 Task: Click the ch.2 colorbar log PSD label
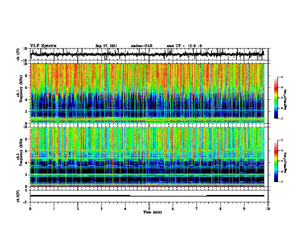[286, 162]
